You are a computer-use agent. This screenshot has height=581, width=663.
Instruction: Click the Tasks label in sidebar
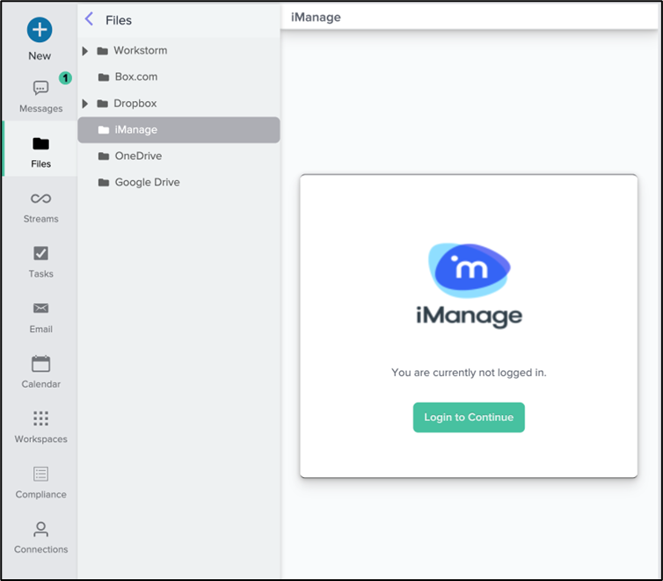coord(40,274)
